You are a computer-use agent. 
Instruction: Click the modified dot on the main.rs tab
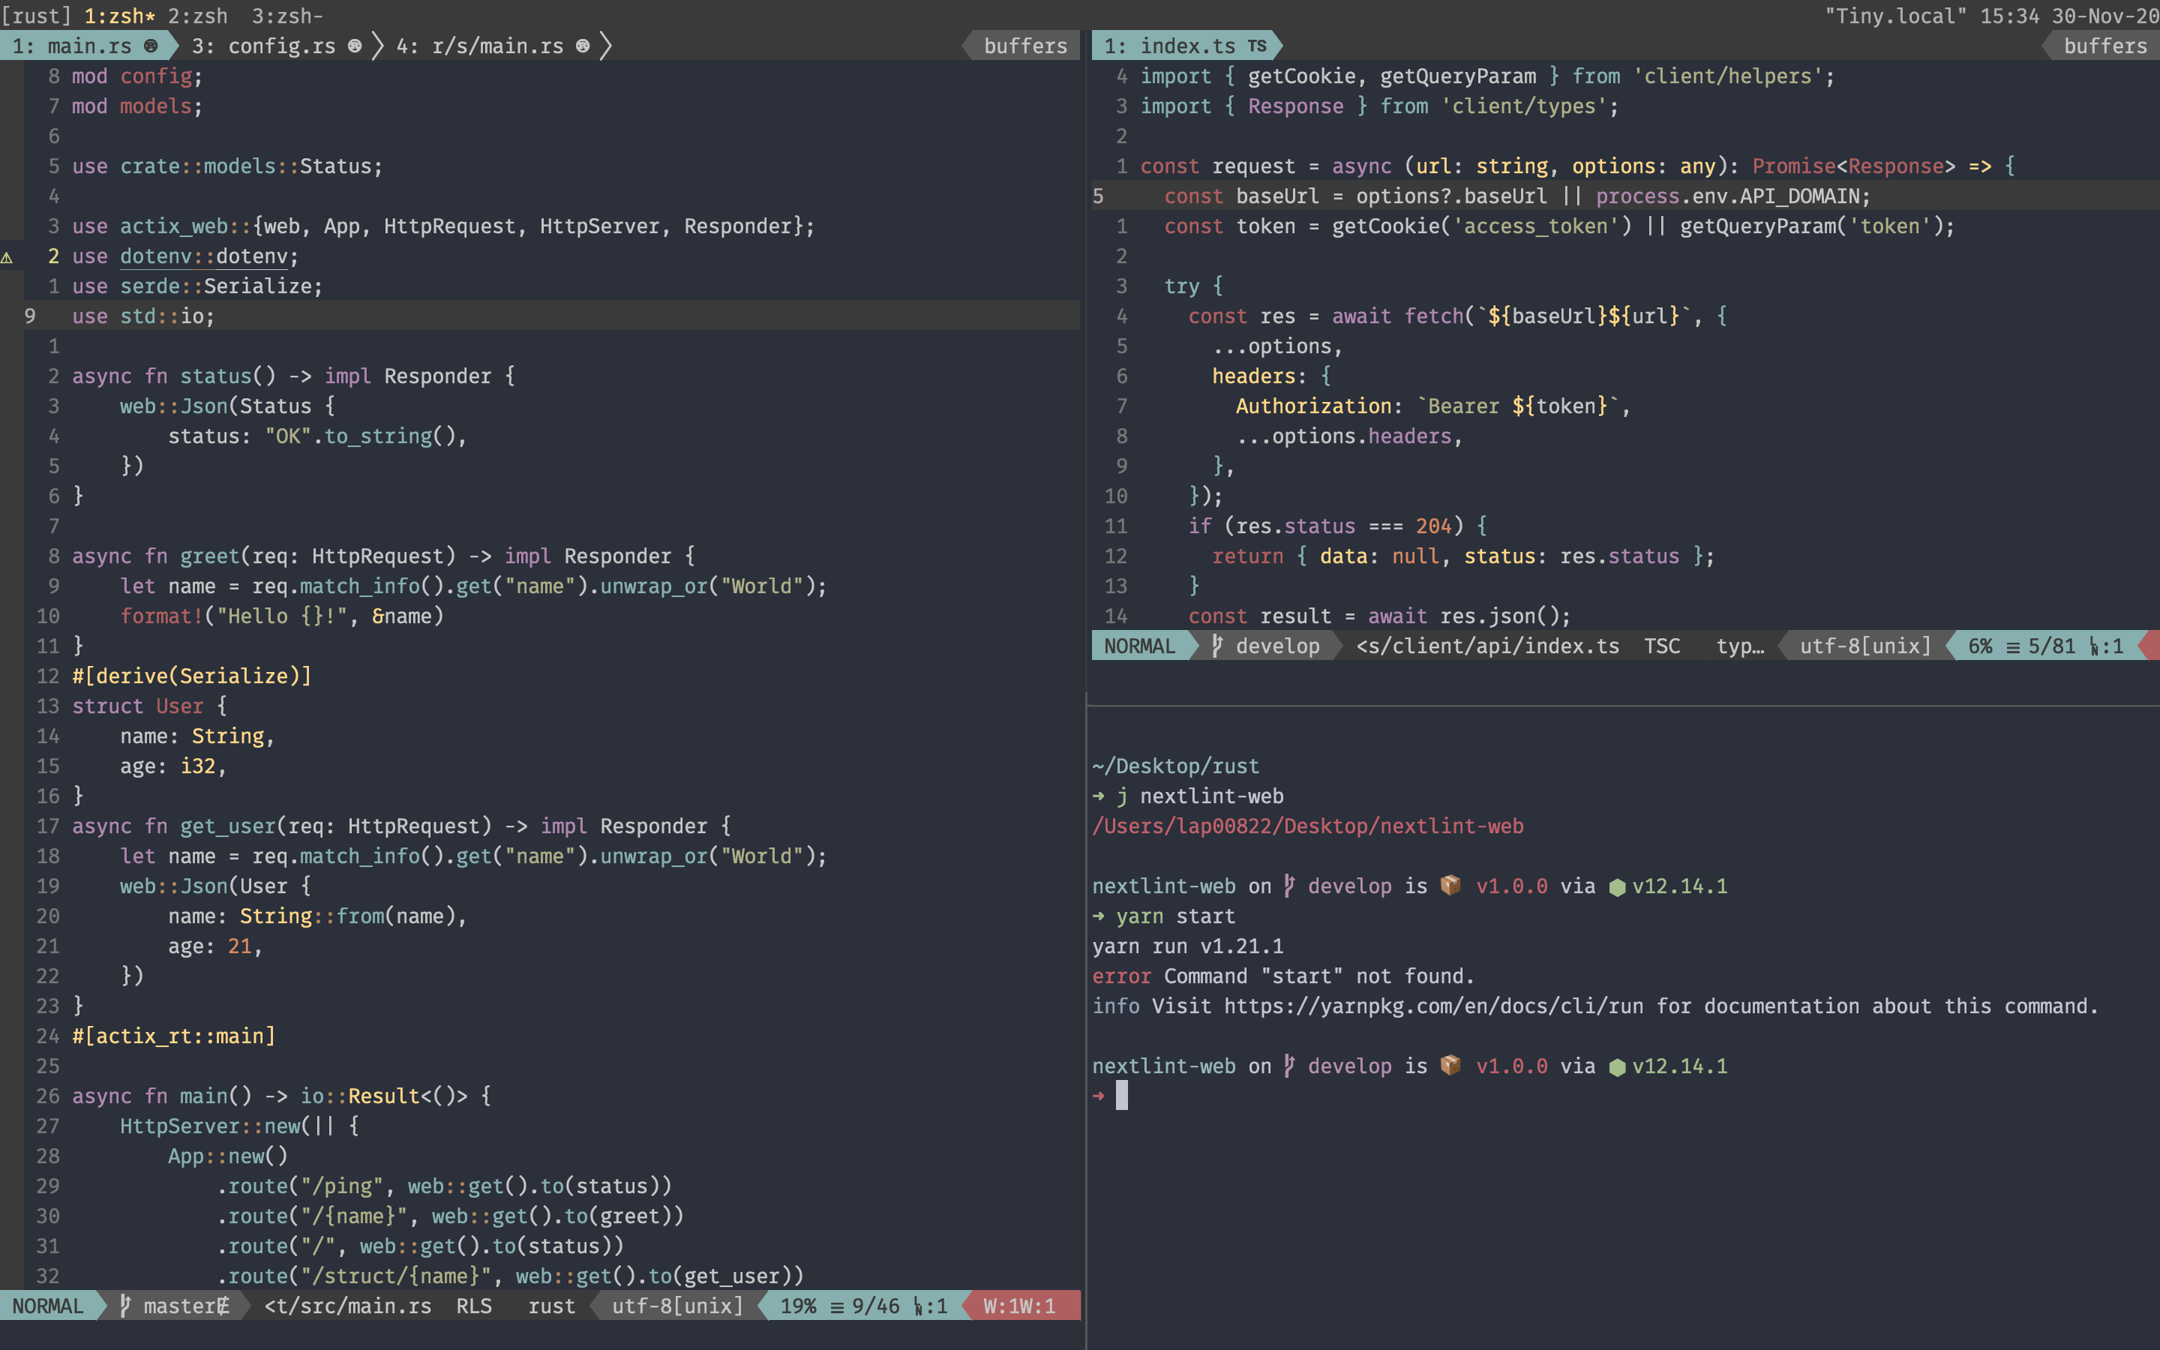coord(151,46)
